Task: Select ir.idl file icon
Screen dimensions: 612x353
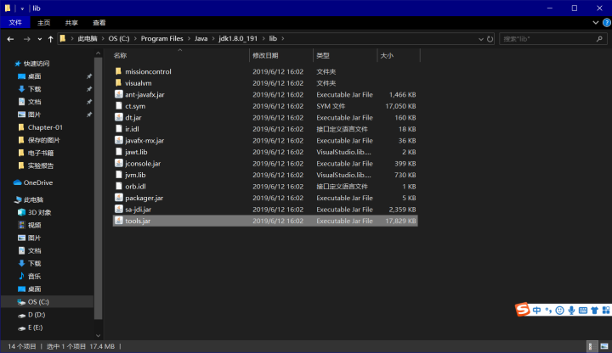Action: tap(119, 129)
